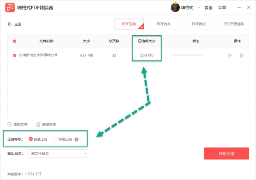The image size is (256, 180).
Task: Click the 嗨格式PDF转换器 app logo
Action: click(10, 7)
